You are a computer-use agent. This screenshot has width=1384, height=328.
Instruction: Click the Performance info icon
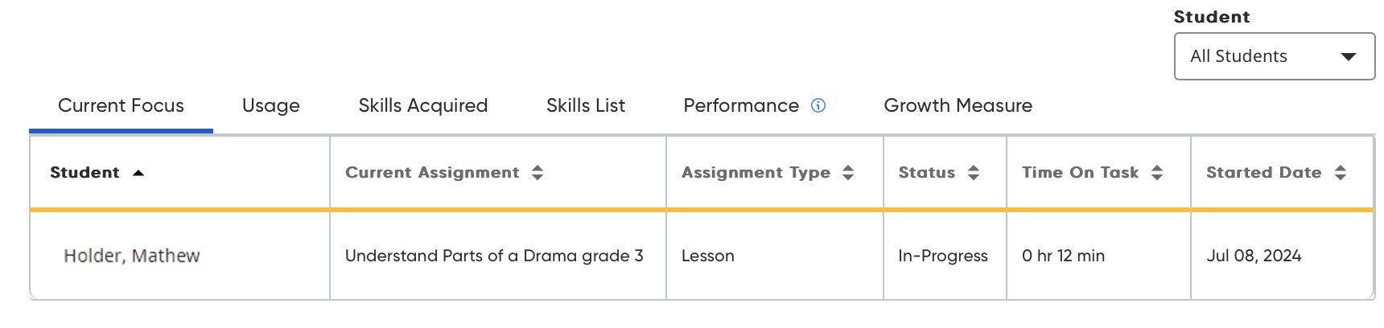pyautogui.click(x=818, y=105)
